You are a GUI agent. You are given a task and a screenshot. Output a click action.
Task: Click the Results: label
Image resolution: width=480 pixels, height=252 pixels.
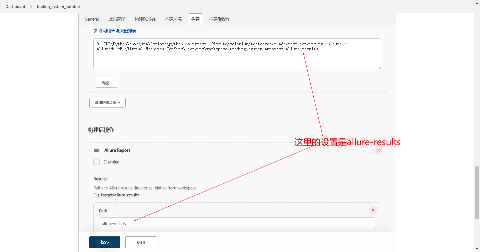pos(101,179)
